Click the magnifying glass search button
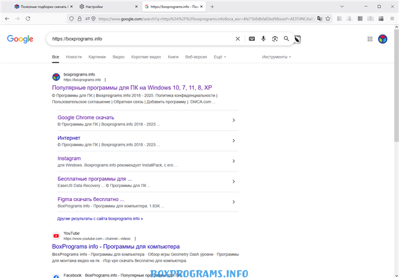Screen dimensions: 399x278 click(286, 39)
